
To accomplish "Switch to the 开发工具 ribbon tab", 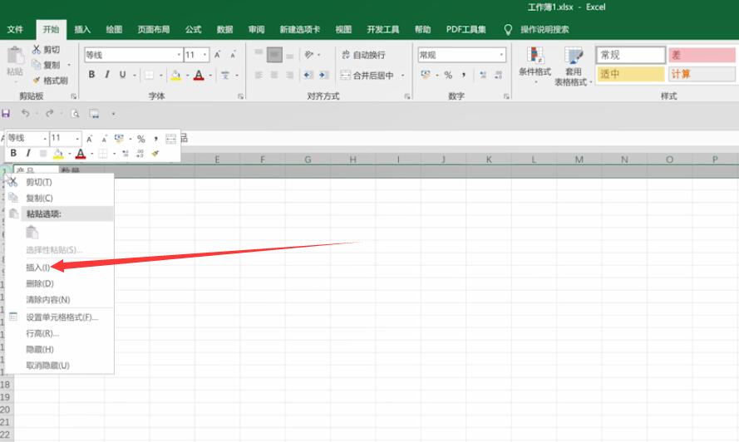I will (383, 30).
